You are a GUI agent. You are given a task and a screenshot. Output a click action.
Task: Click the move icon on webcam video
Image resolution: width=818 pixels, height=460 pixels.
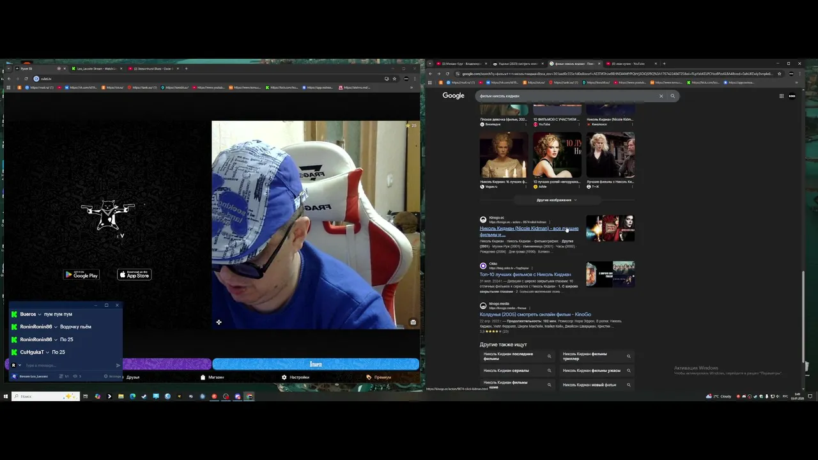pos(219,322)
